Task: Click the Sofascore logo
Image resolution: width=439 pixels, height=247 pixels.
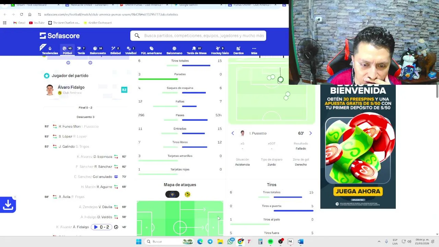Action: 60,36
